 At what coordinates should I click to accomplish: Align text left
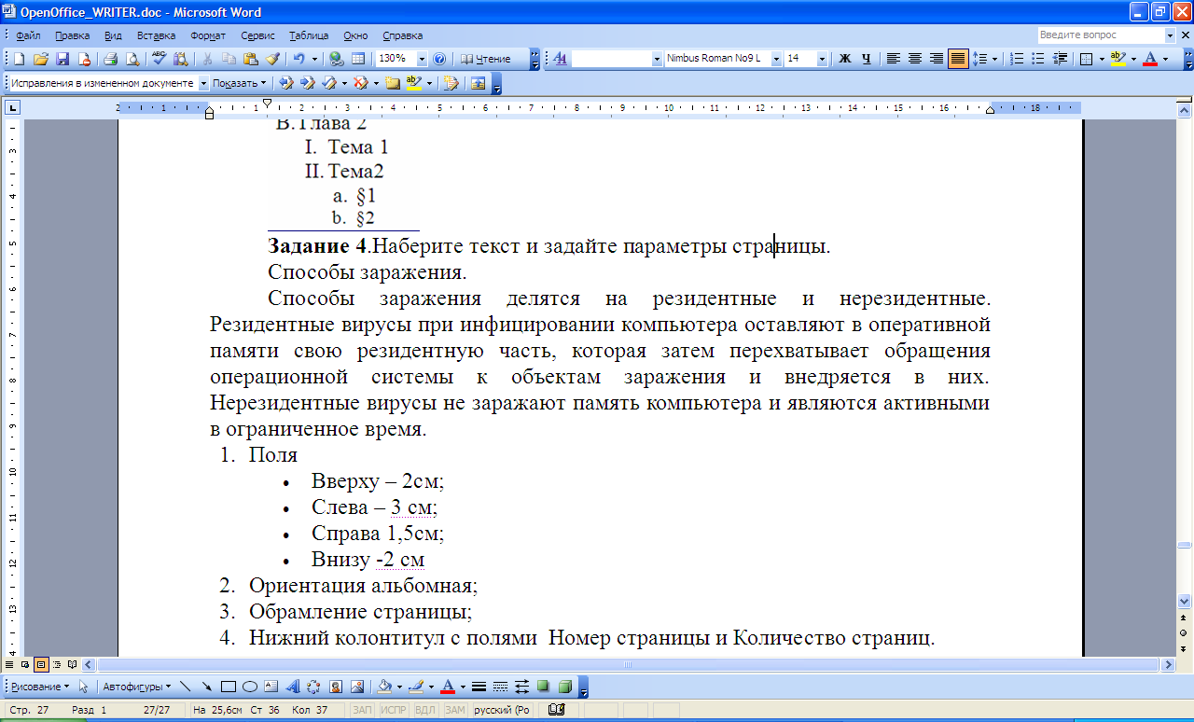pos(893,59)
